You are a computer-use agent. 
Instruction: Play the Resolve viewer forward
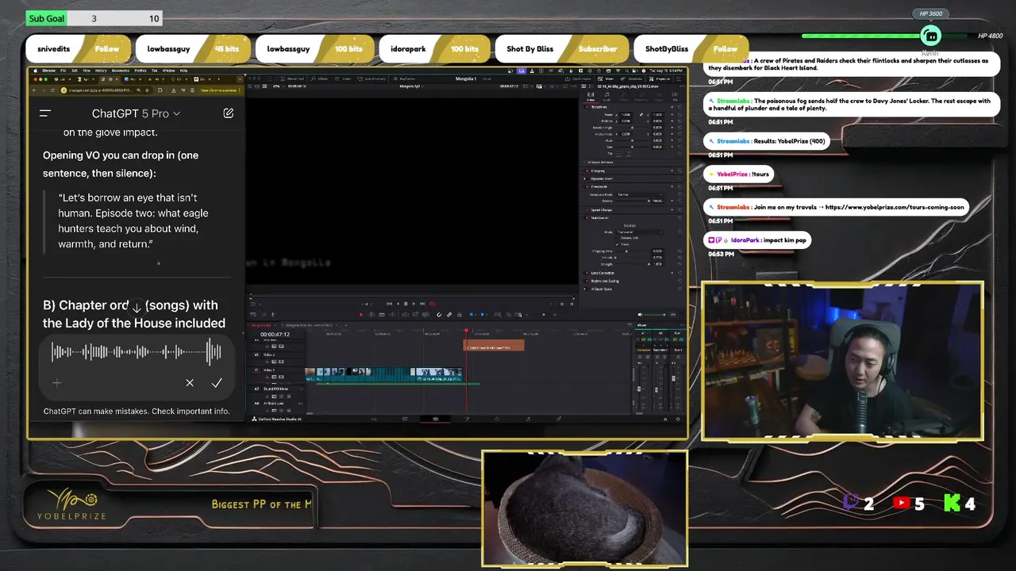(x=414, y=304)
